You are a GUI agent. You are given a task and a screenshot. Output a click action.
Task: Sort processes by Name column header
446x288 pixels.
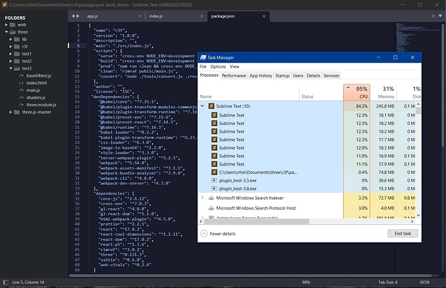click(x=249, y=92)
